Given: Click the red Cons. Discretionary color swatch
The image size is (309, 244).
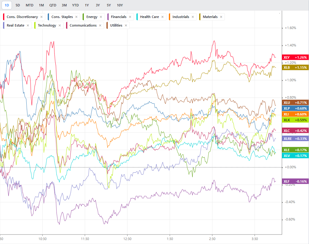Looking at the screenshot, I should pos(4,17).
